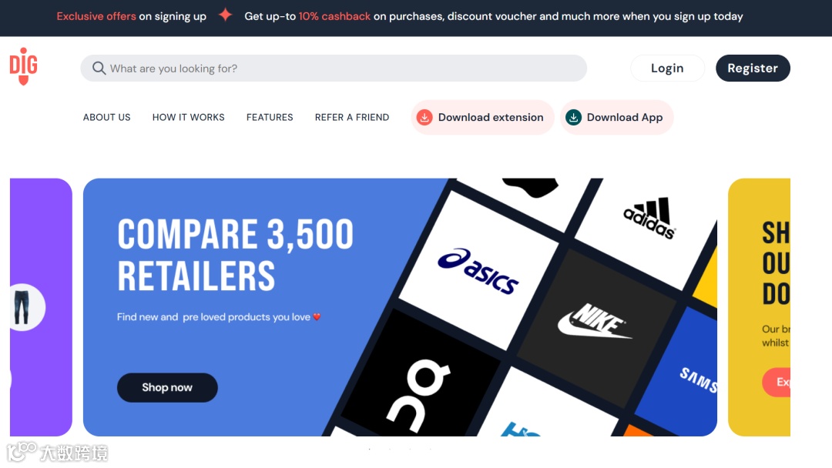This screenshot has width=832, height=468.
Task: Click the Shop now button
Action: [167, 387]
